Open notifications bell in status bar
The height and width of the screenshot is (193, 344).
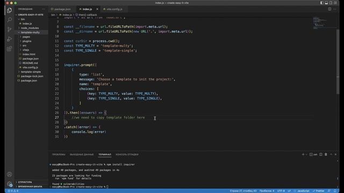point(335,191)
